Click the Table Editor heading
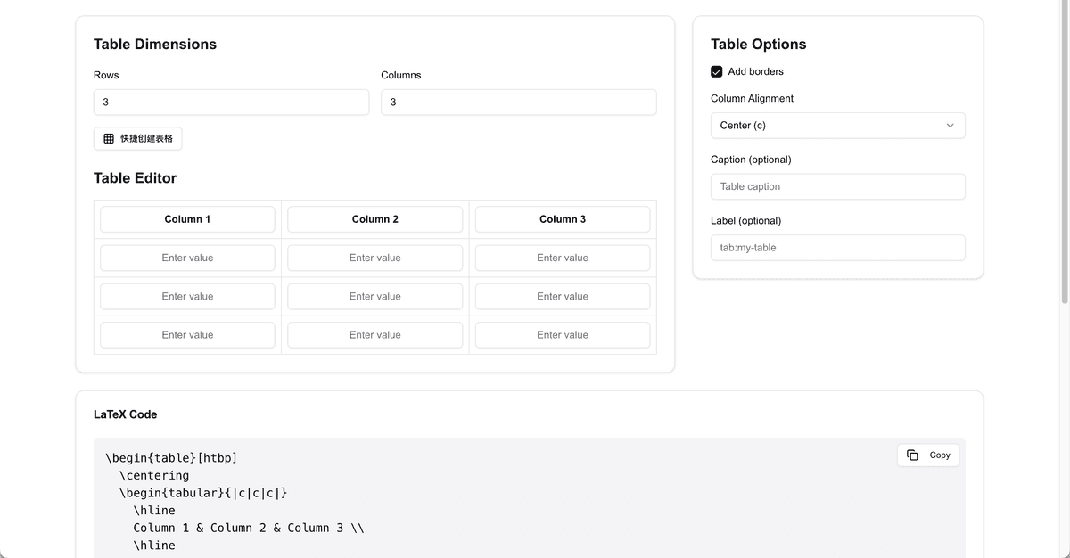Image resolution: width=1070 pixels, height=558 pixels. (x=135, y=178)
